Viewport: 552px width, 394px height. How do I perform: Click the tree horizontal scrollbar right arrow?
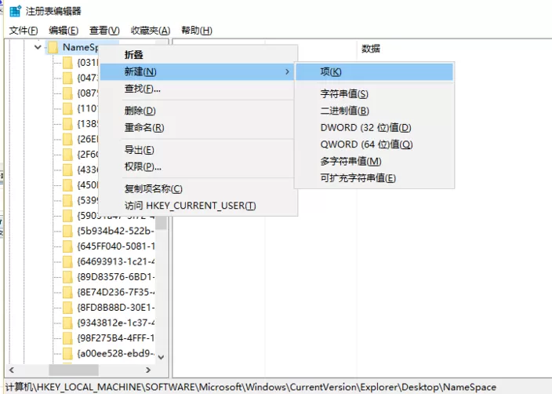tap(148, 370)
